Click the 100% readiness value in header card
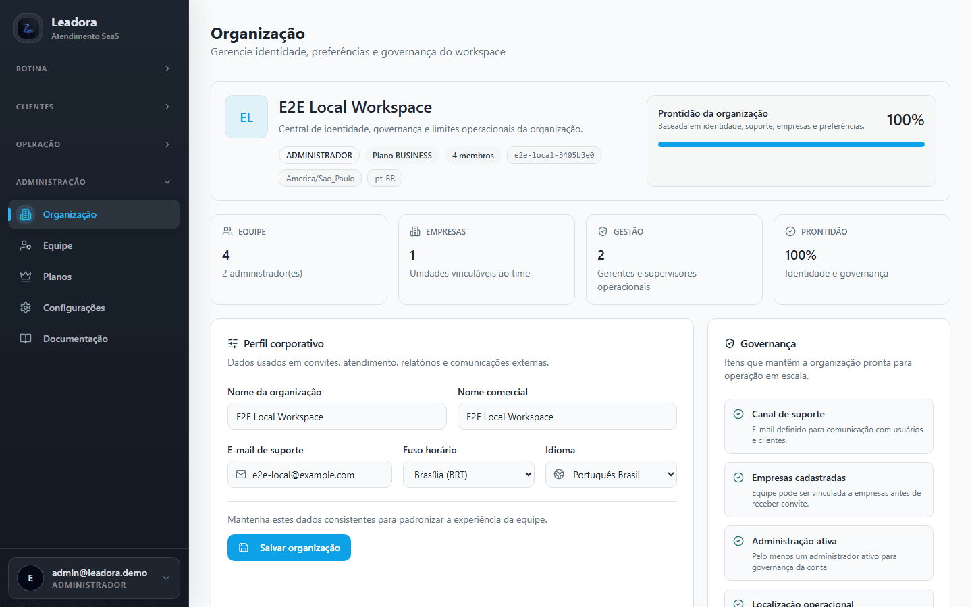This screenshot has height=607, width=972. pyautogui.click(x=905, y=120)
